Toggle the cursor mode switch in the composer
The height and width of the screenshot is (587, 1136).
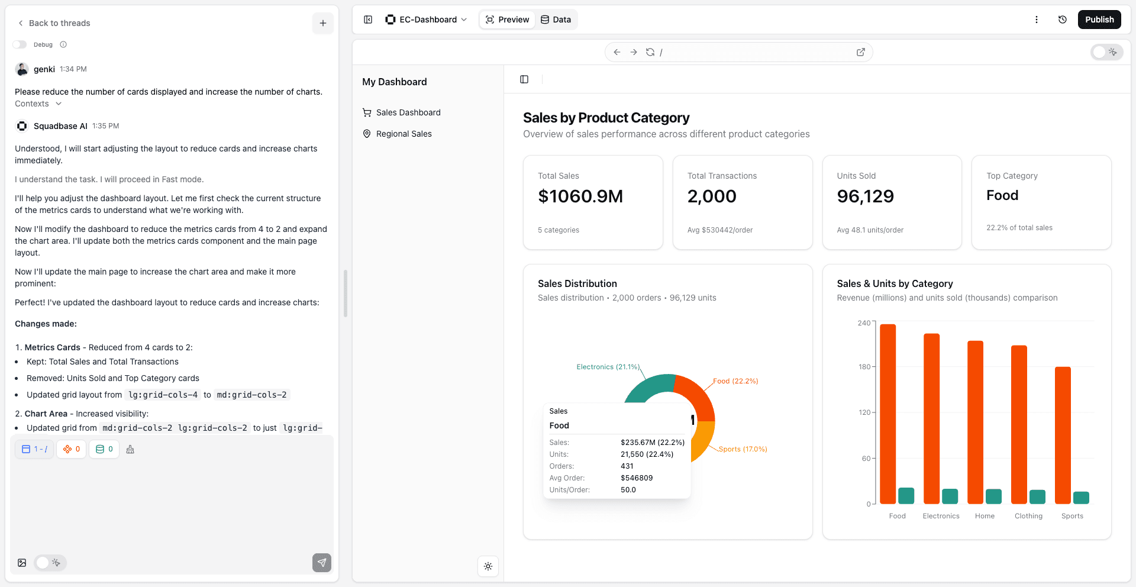50,563
